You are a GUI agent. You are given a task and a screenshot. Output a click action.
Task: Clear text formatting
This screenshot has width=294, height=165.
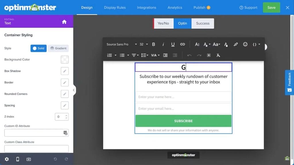(218, 55)
